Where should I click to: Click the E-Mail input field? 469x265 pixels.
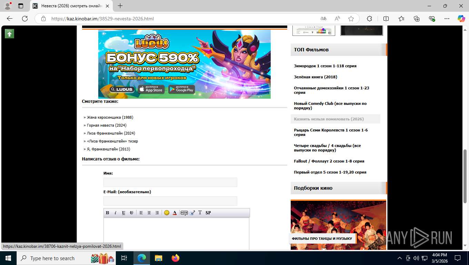point(170,201)
